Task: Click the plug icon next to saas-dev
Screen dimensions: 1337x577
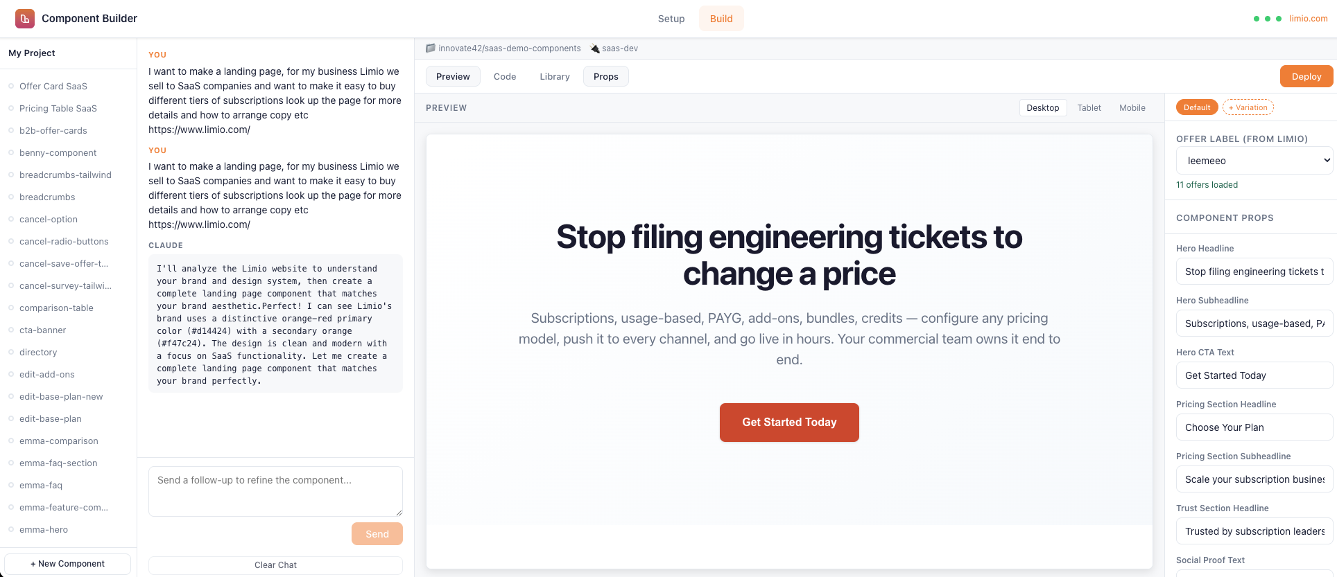Action: 594,48
